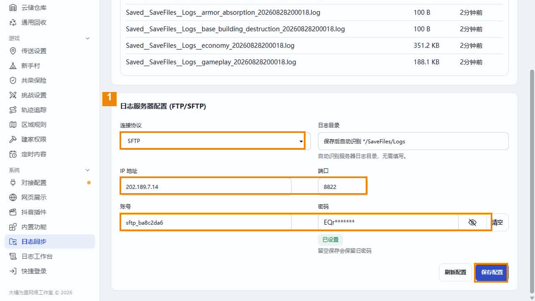Open 日志同步 menu item
This screenshot has height=301, width=535.
point(50,242)
